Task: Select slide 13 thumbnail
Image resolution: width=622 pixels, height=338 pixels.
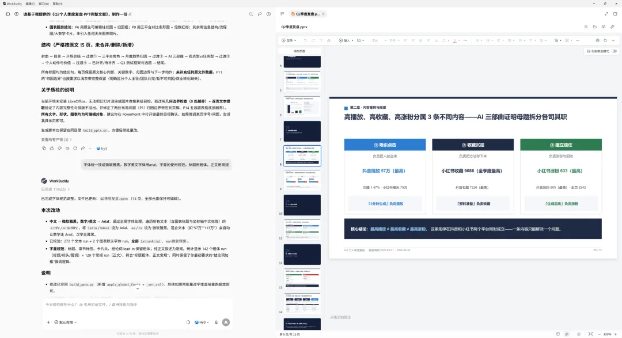Action: pos(302,279)
